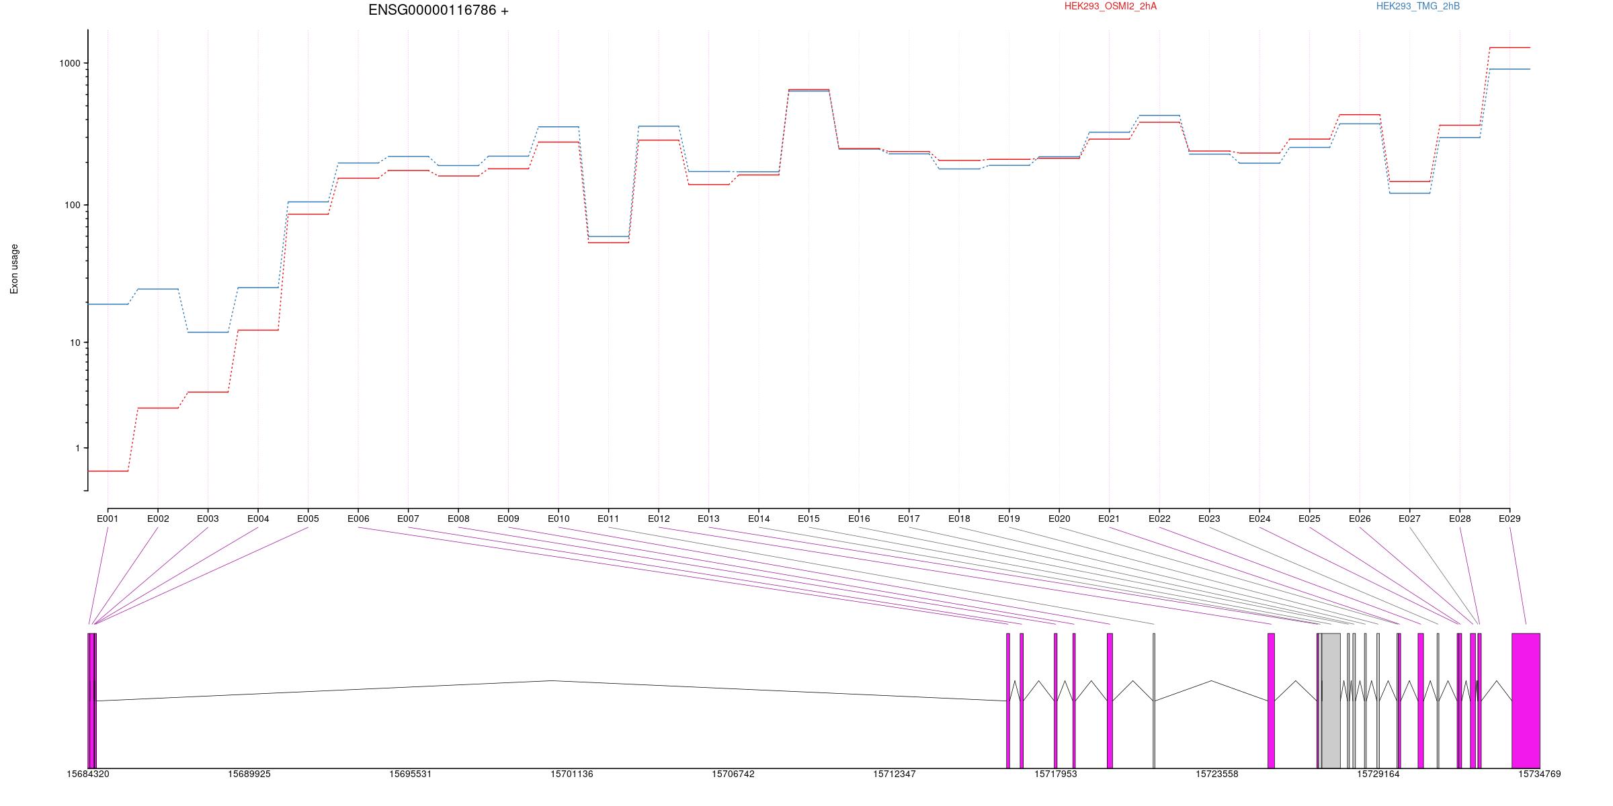
Task: Click exon label E023
Action: [x=1209, y=519]
